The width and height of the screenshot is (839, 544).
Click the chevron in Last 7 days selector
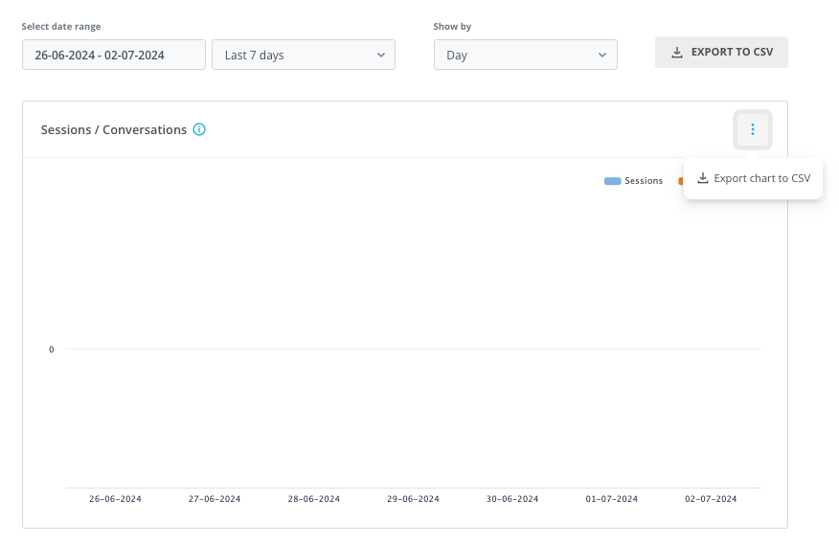click(380, 56)
